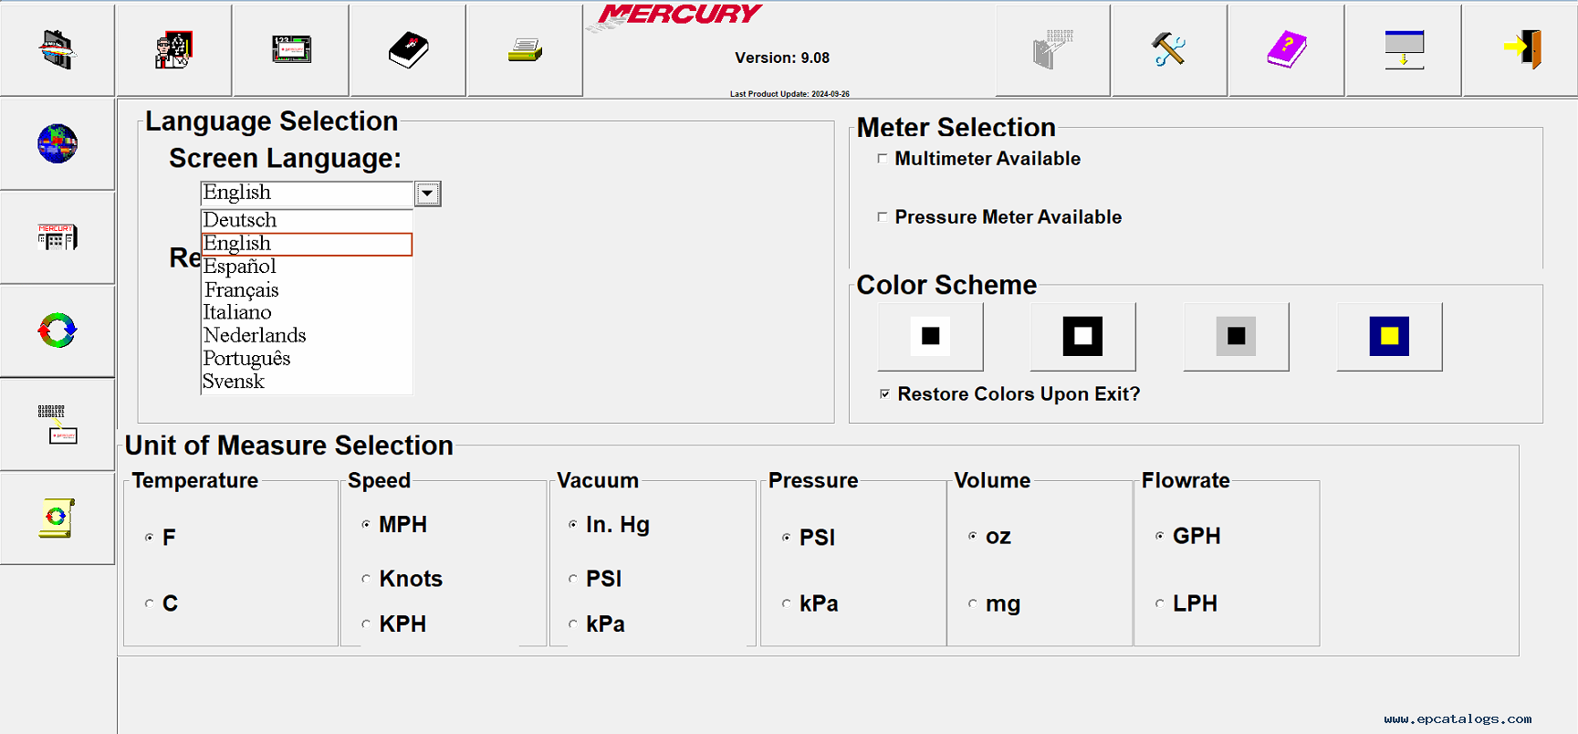Open the Screen Language dropdown arrow
The width and height of the screenshot is (1578, 734).
point(427,194)
